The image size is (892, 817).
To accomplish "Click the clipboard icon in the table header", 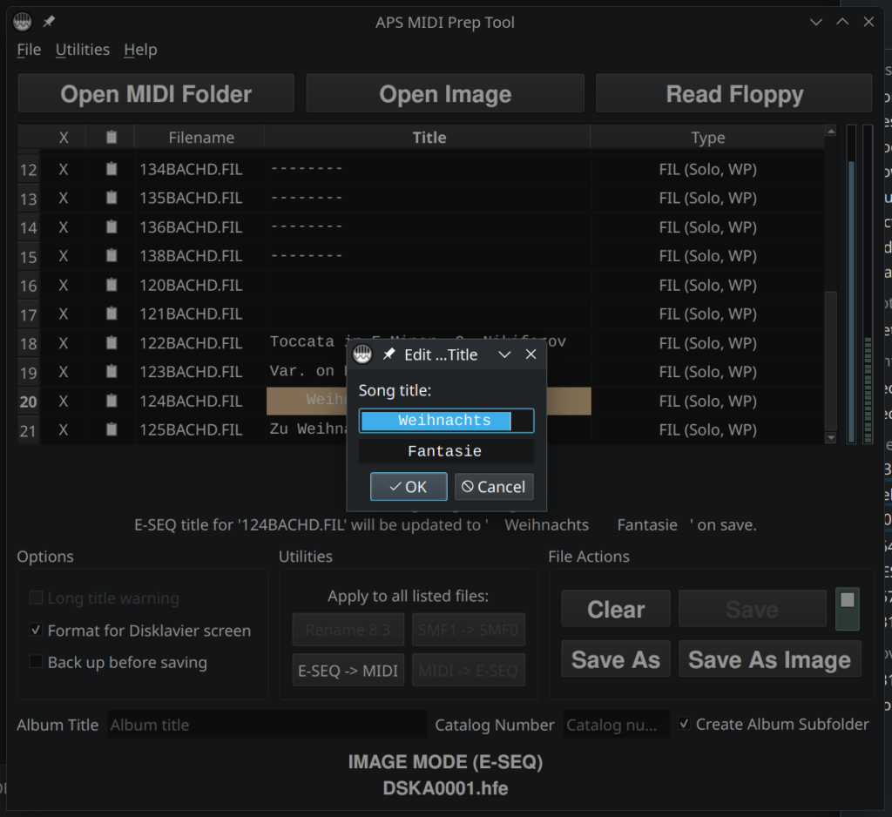I will (x=111, y=137).
